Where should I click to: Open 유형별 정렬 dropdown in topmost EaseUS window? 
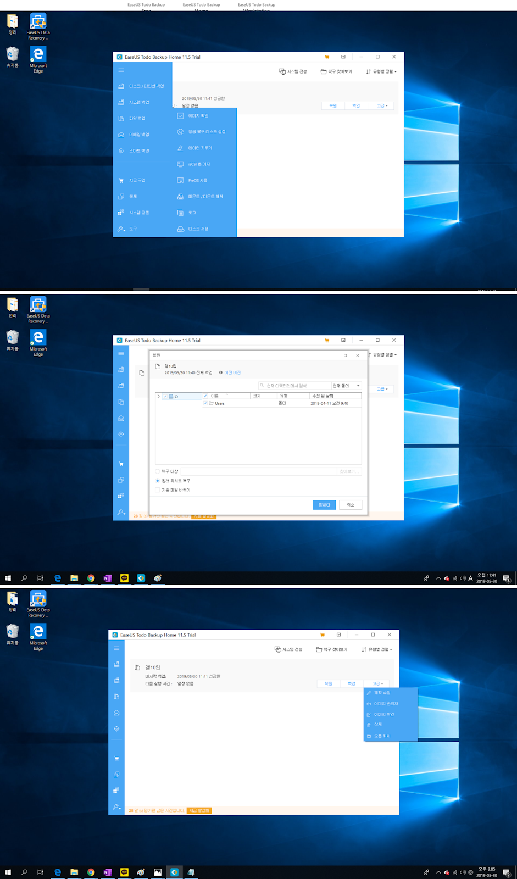point(381,71)
